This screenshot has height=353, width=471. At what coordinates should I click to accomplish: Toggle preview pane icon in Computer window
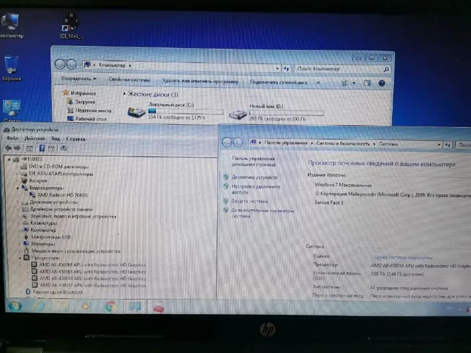click(x=367, y=83)
